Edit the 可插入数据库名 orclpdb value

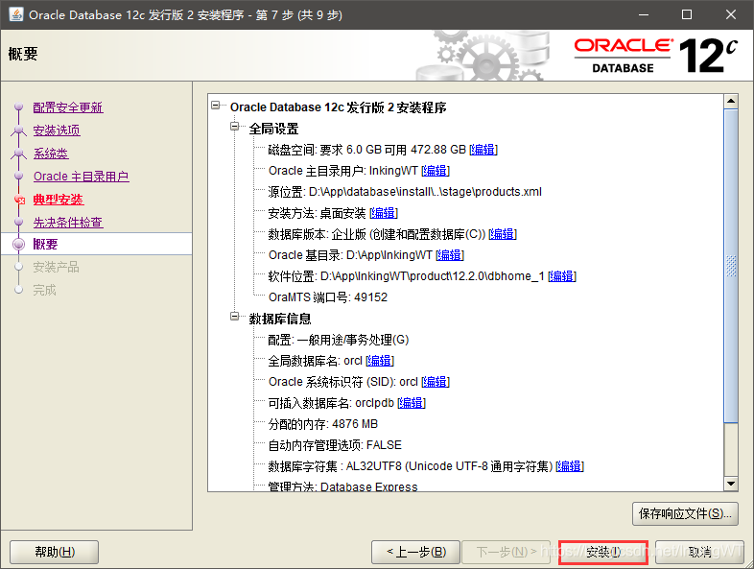pos(412,403)
